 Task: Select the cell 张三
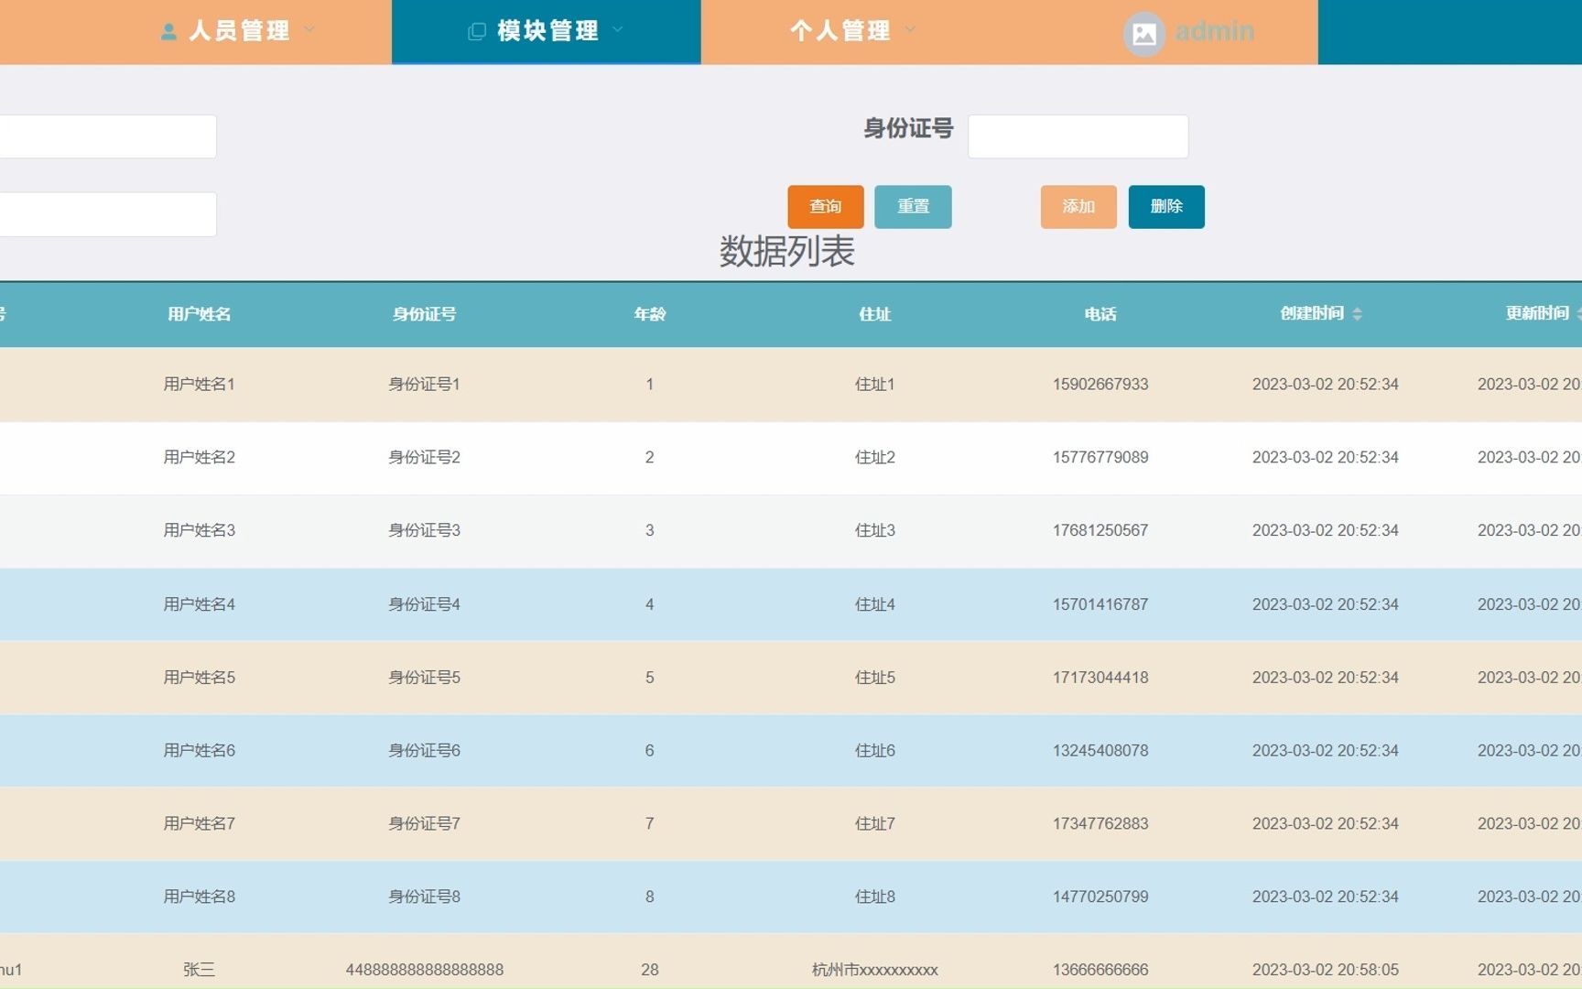point(200,970)
